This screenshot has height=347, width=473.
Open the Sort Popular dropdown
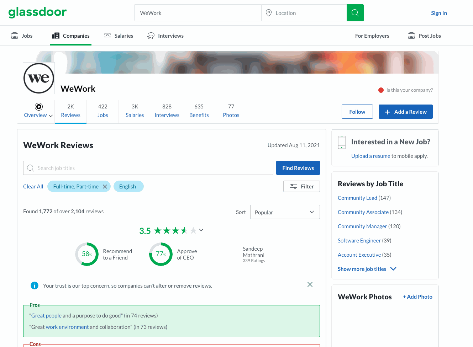285,212
